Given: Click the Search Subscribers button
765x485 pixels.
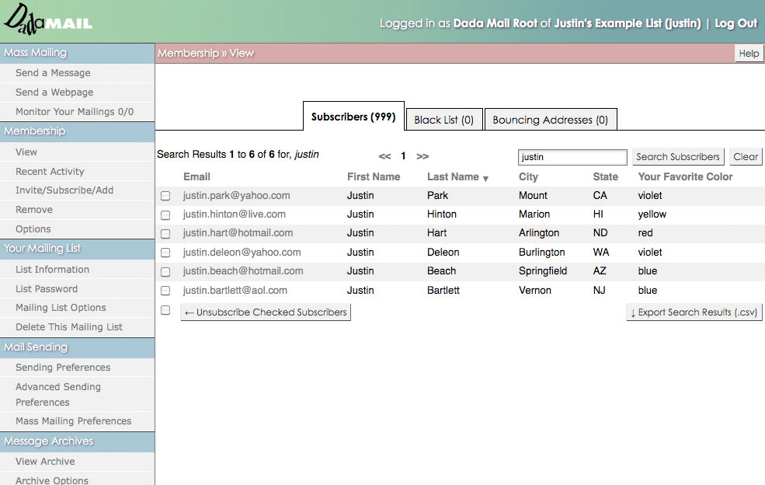Looking at the screenshot, I should pyautogui.click(x=678, y=157).
